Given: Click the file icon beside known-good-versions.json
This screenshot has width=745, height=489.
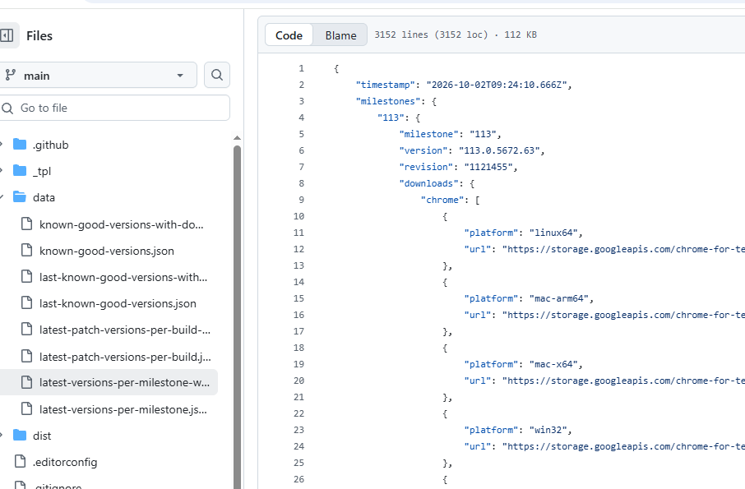Looking at the screenshot, I should tap(26, 250).
